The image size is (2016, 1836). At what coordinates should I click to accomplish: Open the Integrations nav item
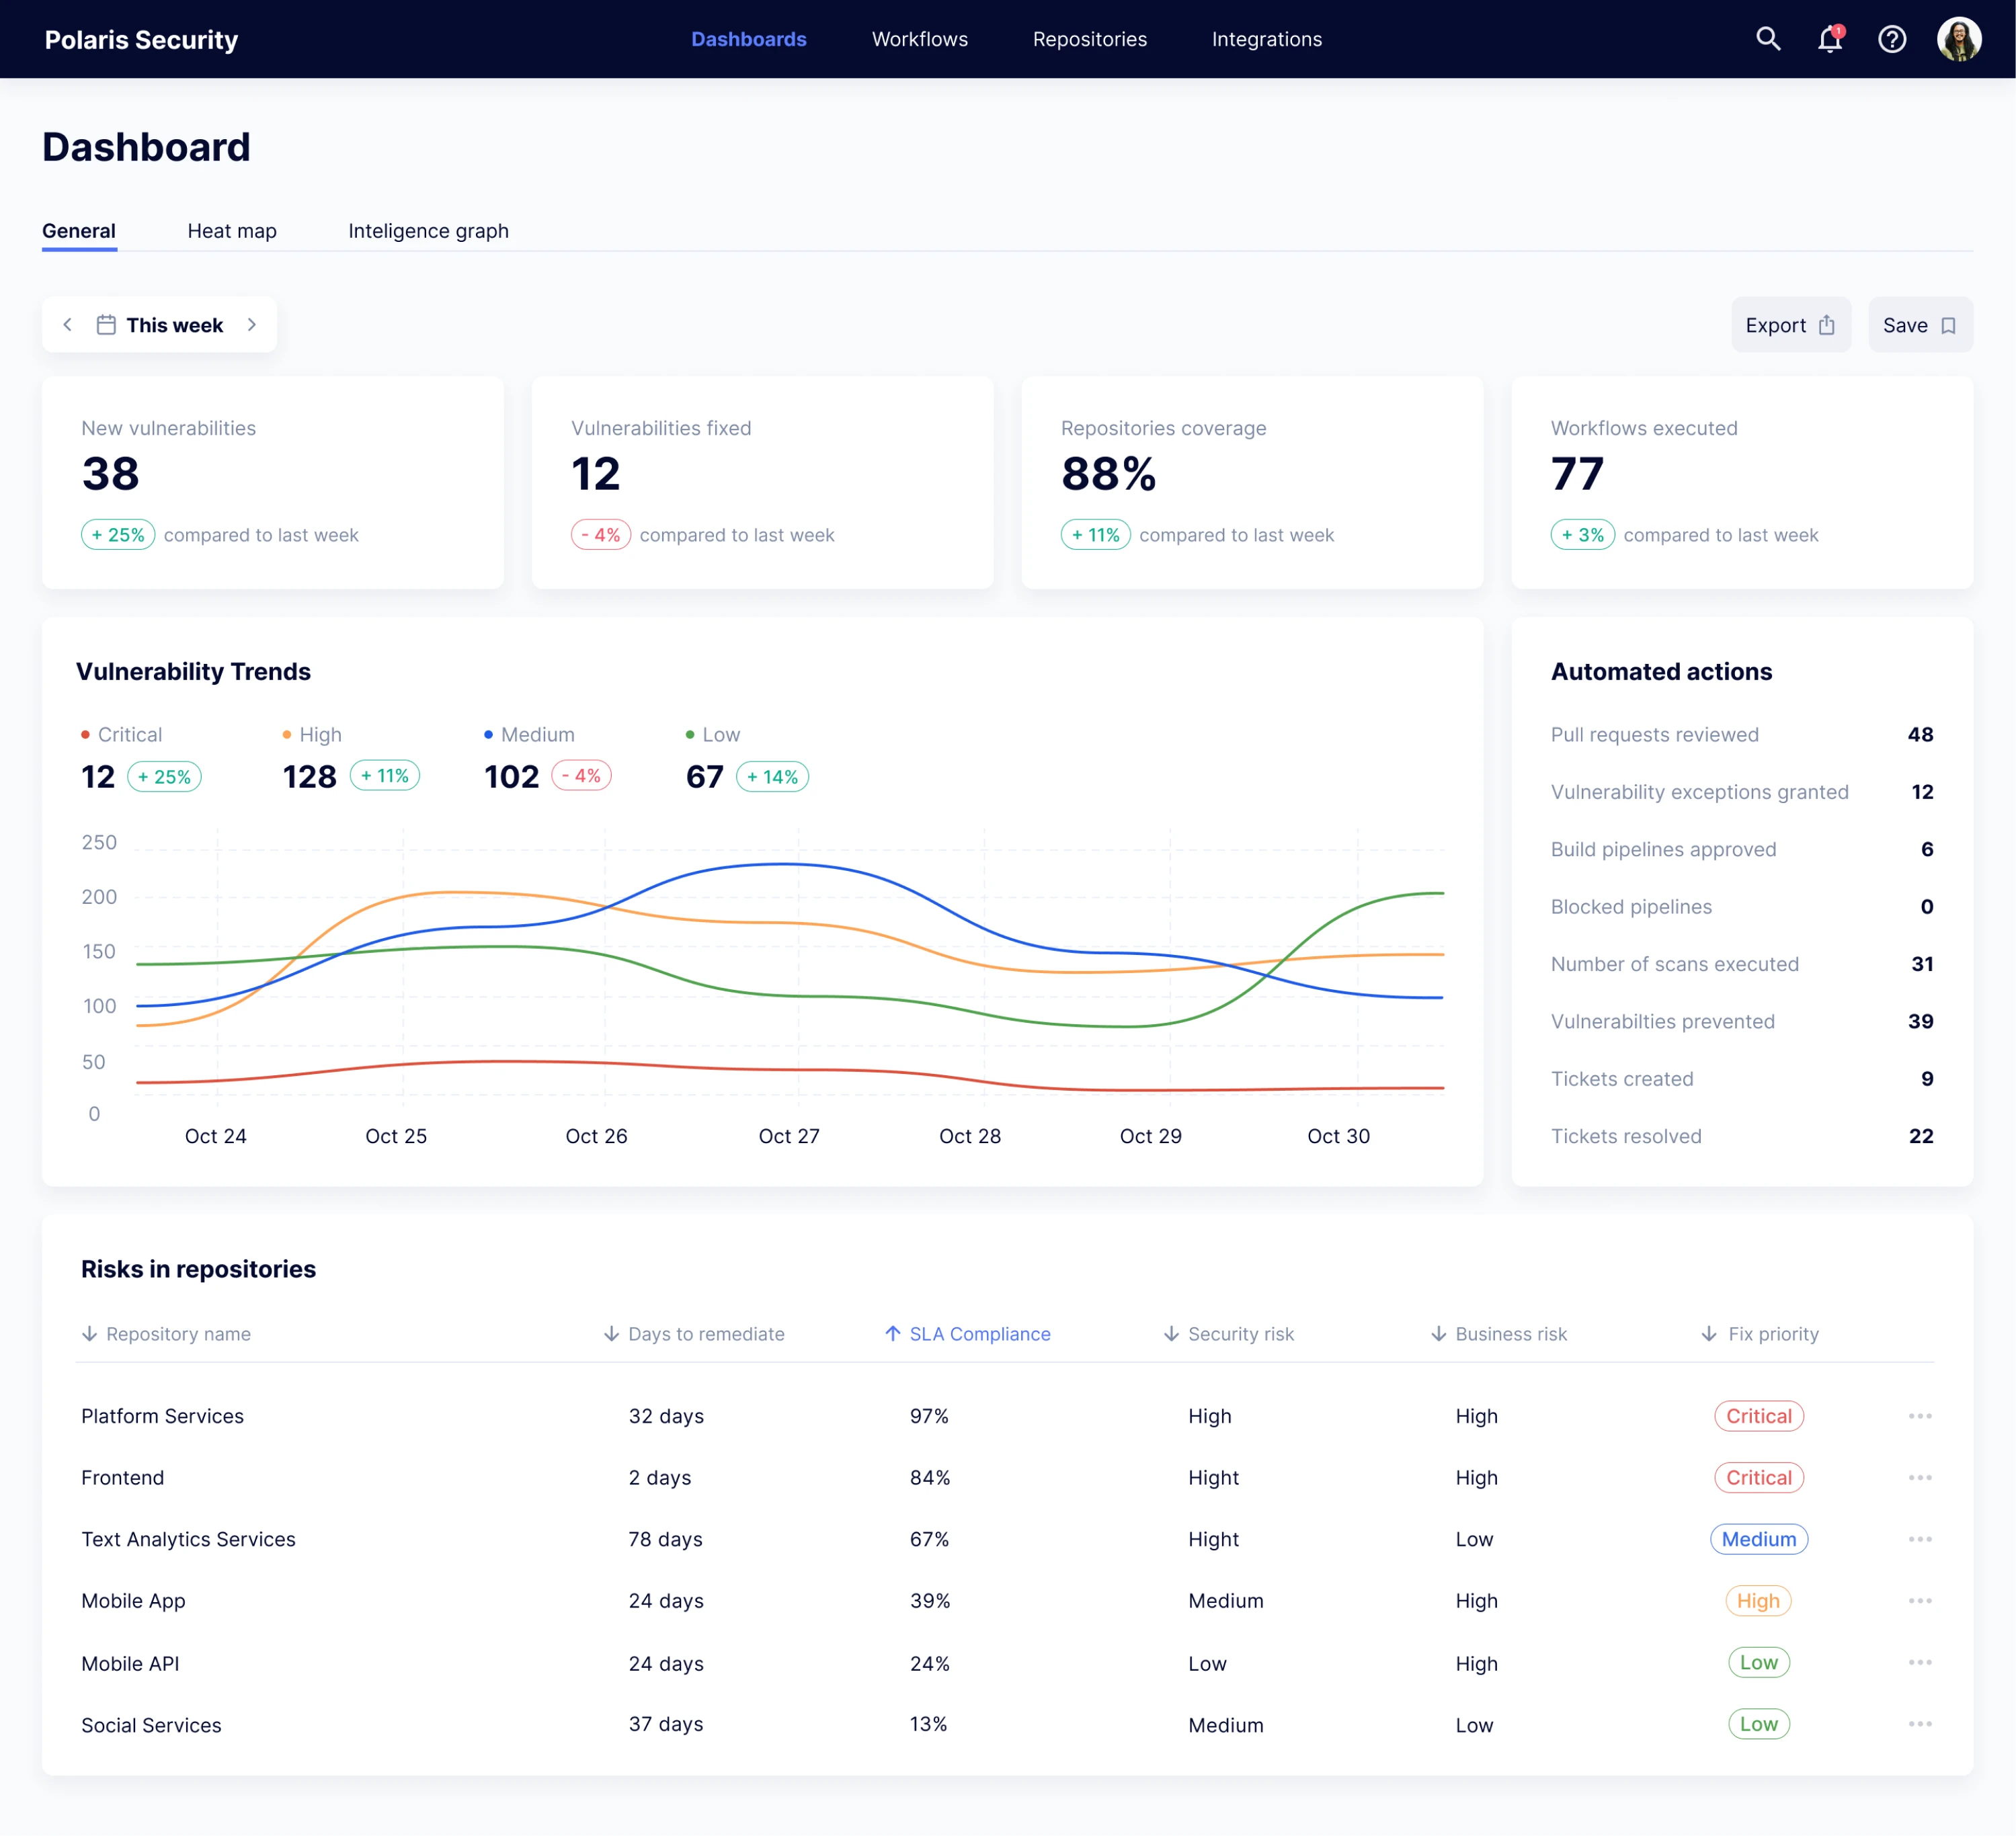coord(1267,39)
